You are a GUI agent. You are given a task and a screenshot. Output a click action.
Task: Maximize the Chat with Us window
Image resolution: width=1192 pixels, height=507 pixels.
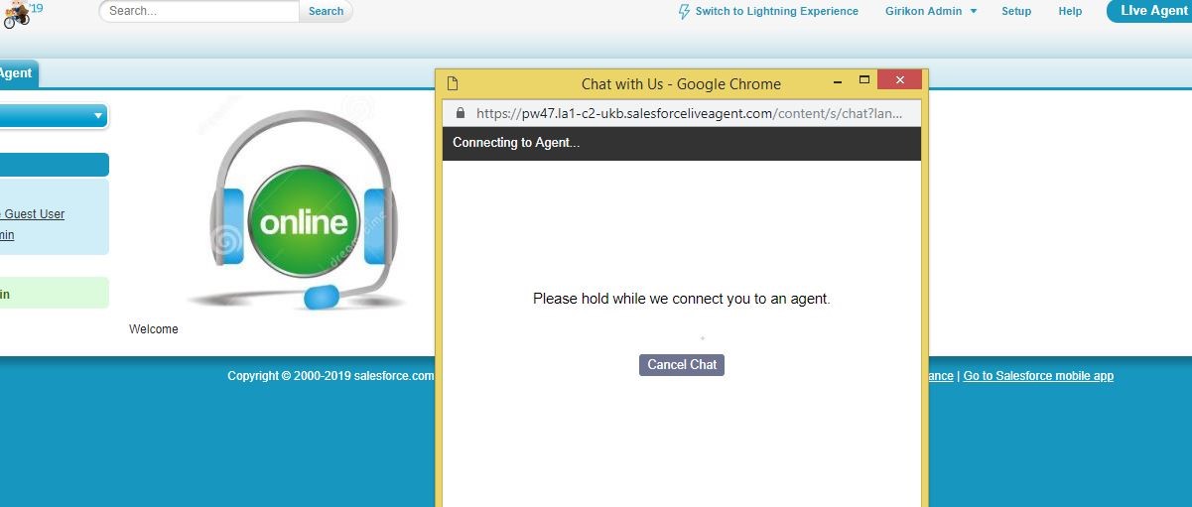(863, 80)
